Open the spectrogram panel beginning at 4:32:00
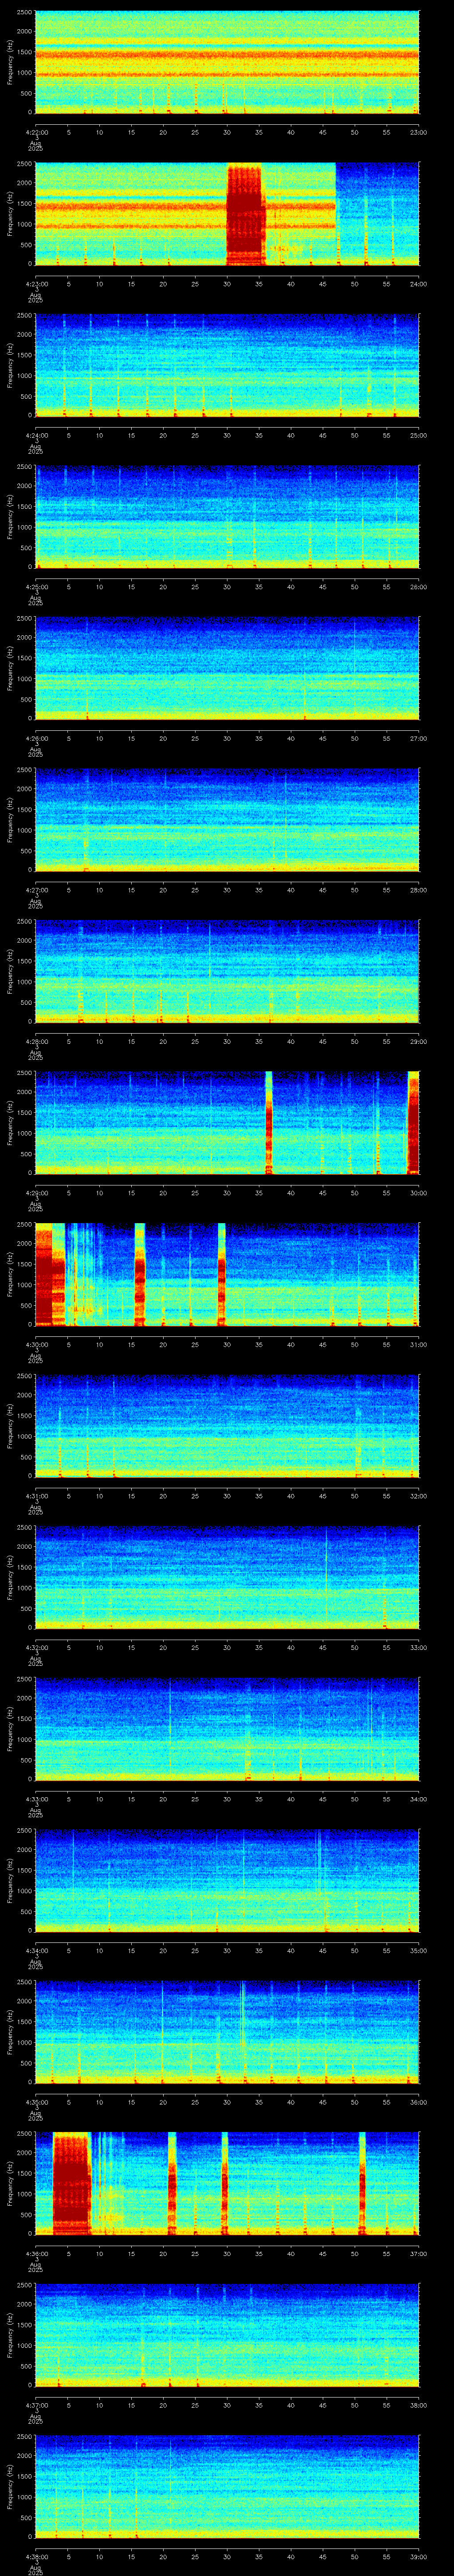This screenshot has width=454, height=2576. coord(227,1577)
